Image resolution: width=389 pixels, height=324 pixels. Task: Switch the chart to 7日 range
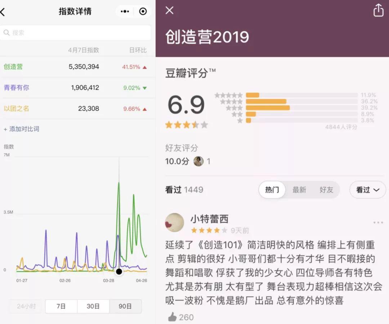[61, 306]
